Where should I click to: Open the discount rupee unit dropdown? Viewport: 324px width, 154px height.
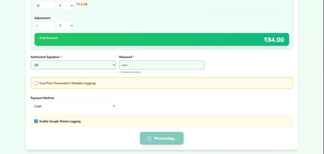[65, 5]
